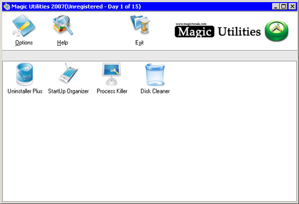The height and width of the screenshot is (204, 299).
Task: Select the StartUp Organizer label
Action: [x=68, y=91]
